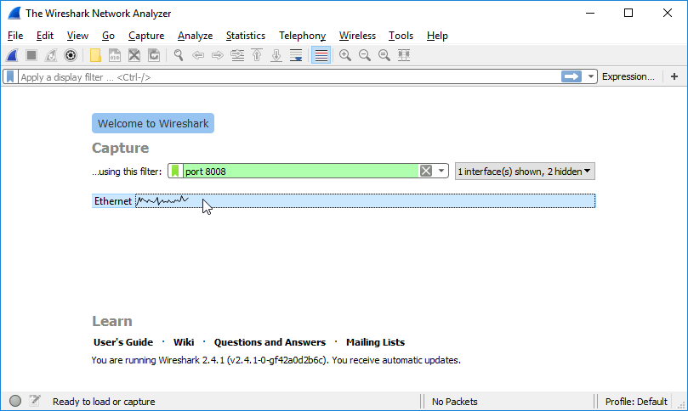Open the Mailing Lists link
688x411 pixels.
[375, 342]
